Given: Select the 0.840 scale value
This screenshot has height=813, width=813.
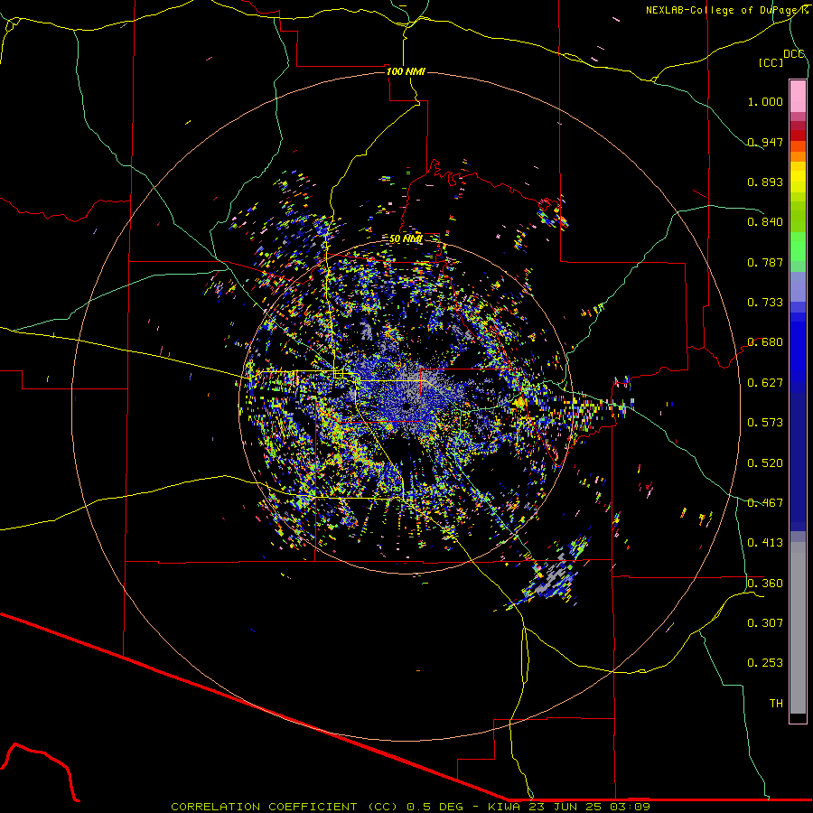Looking at the screenshot, I should pos(765,222).
